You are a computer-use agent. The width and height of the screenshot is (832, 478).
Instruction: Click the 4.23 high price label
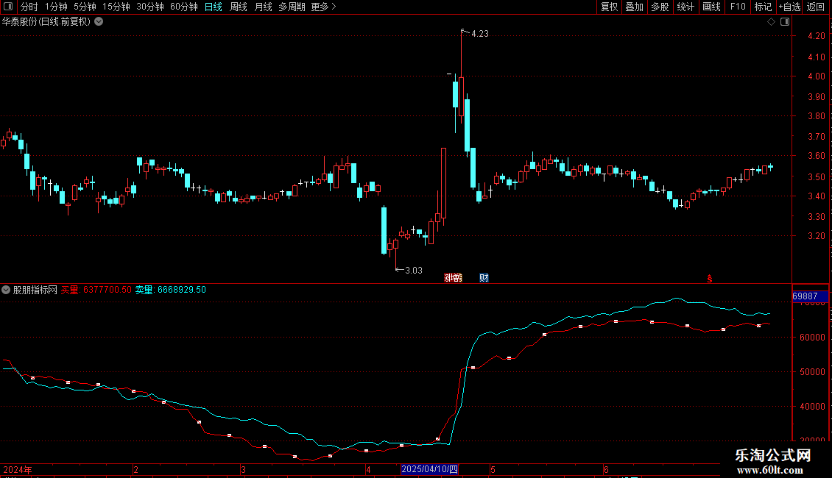(x=479, y=34)
